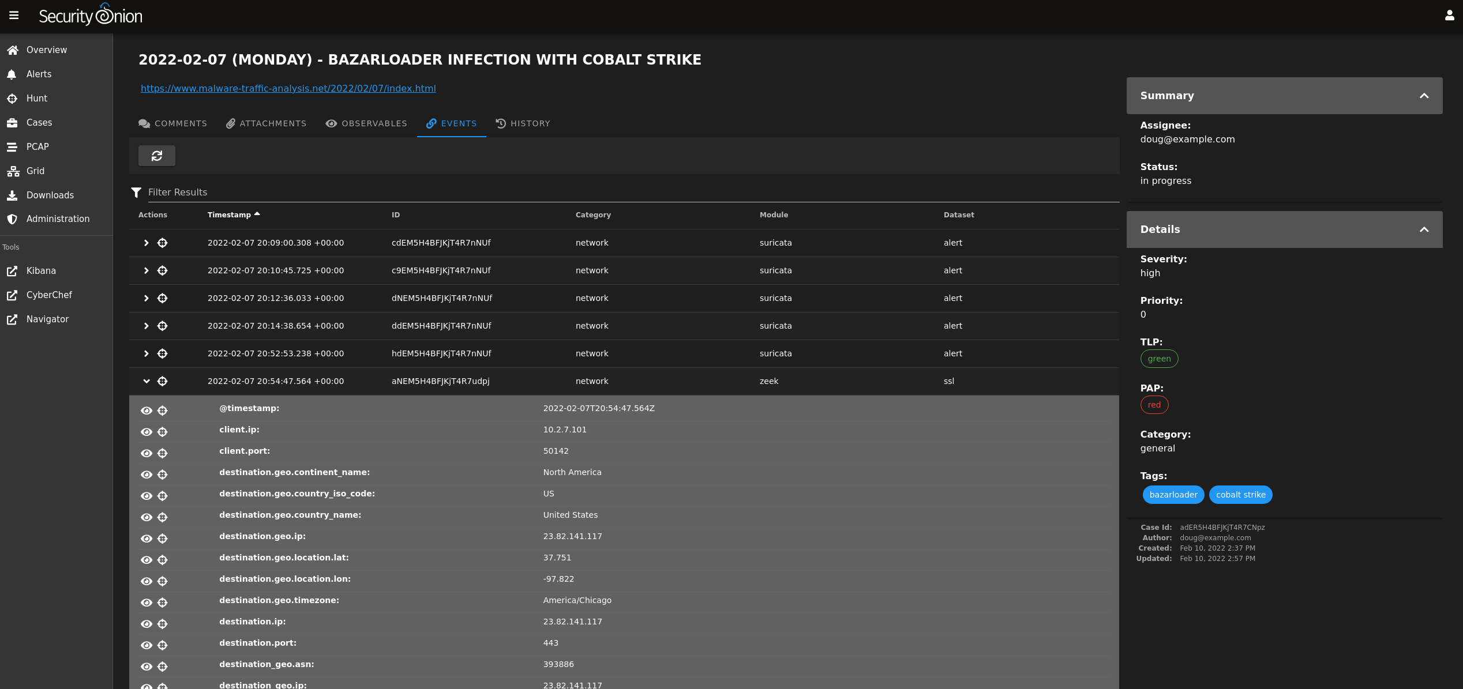Screen dimensions: 1463x689
Task: Click eye icon for destination.ip
Action: click(x=147, y=624)
